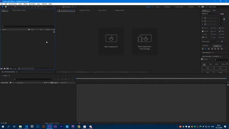Switch to Standard workspace
Viewport: 229px width, 129px height.
click(x=167, y=7)
